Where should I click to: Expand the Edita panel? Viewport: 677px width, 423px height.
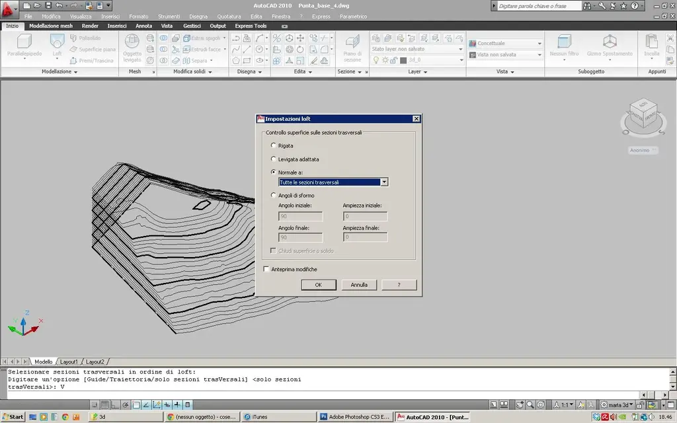[303, 71]
